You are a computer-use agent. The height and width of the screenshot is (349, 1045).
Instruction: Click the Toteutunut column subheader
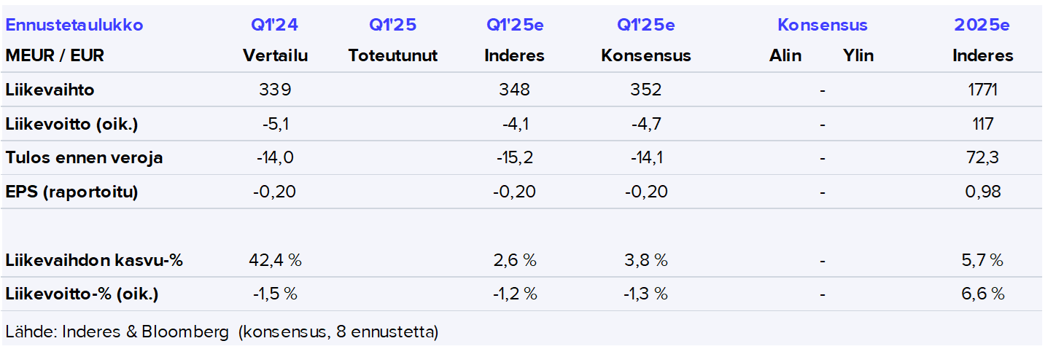pos(392,55)
